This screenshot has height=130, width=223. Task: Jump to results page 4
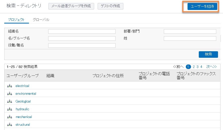201,67
